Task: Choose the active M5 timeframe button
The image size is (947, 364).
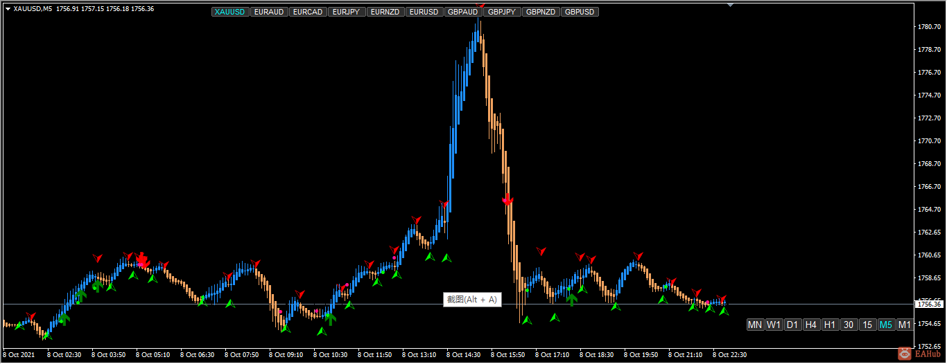Action: point(886,325)
